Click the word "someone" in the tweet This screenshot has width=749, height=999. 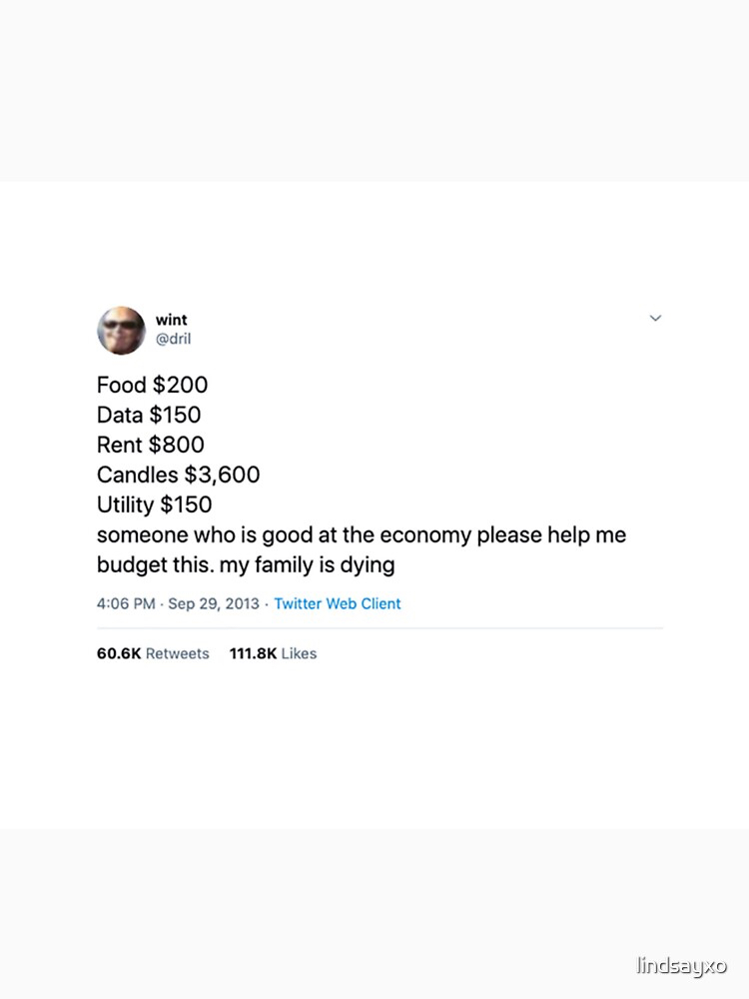(x=136, y=534)
